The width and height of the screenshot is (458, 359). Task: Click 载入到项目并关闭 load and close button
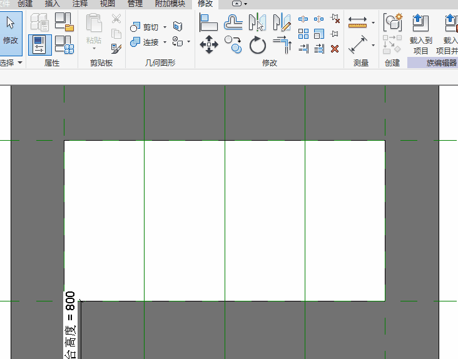tap(447, 34)
